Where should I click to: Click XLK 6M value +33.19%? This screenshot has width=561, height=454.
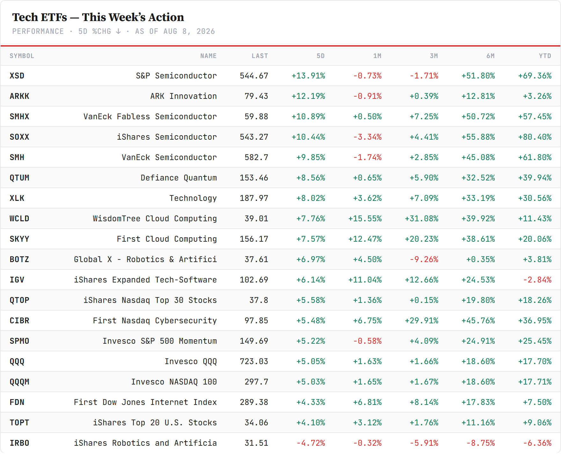[478, 198]
